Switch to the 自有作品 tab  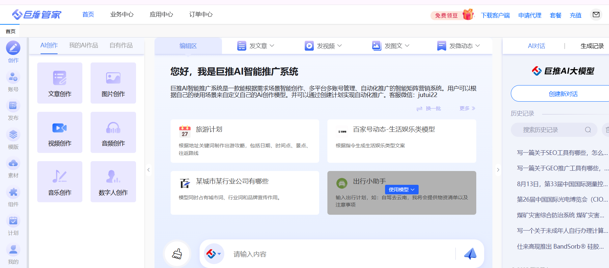point(121,45)
